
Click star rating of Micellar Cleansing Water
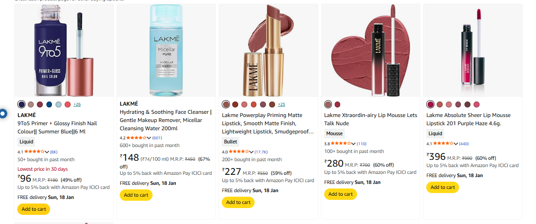[x=136, y=138]
